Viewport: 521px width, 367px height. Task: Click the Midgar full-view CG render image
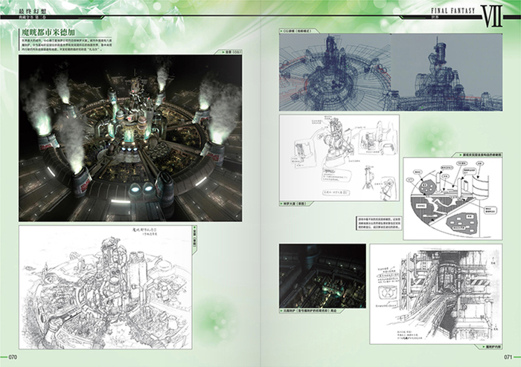coord(132,138)
